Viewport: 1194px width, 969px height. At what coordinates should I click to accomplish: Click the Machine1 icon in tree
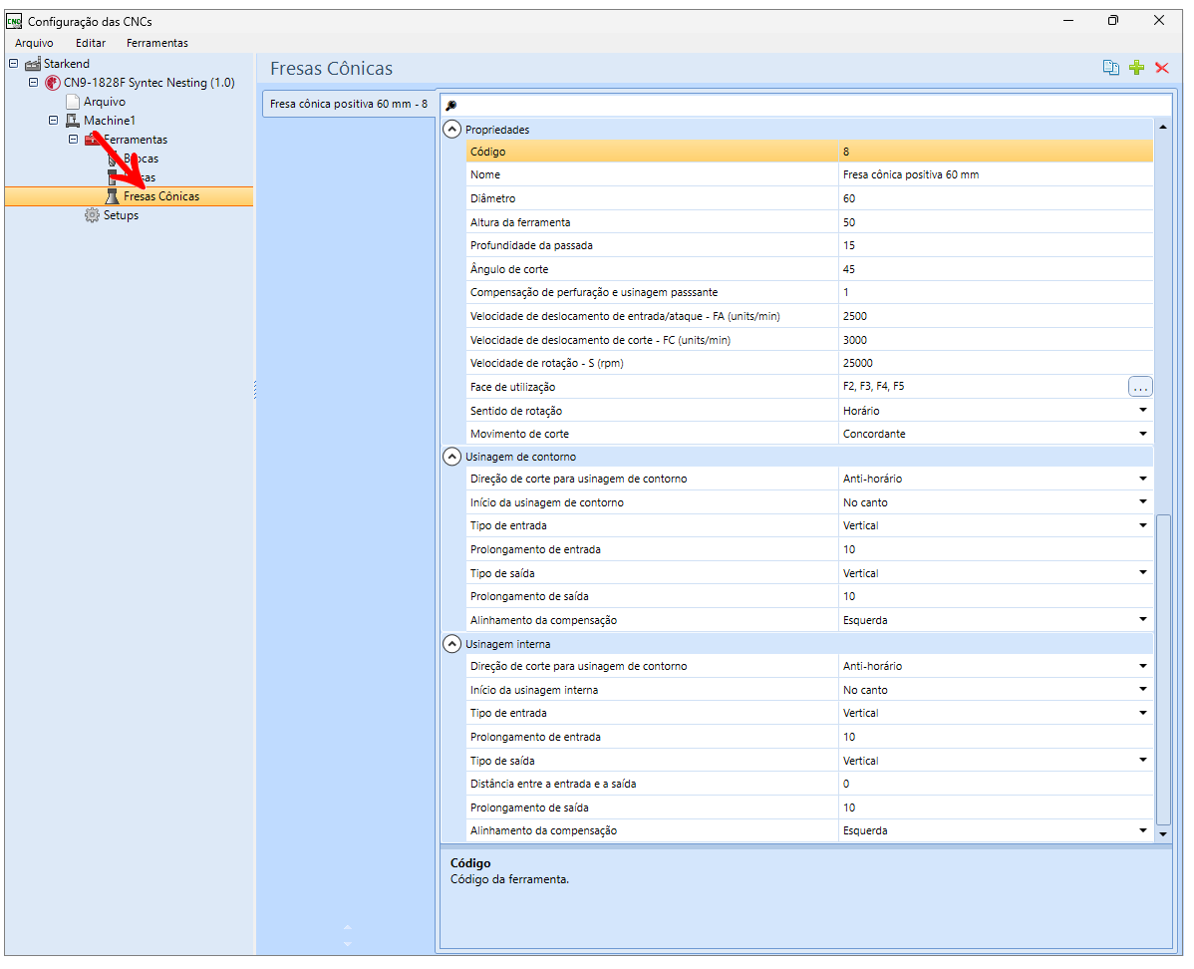73,121
